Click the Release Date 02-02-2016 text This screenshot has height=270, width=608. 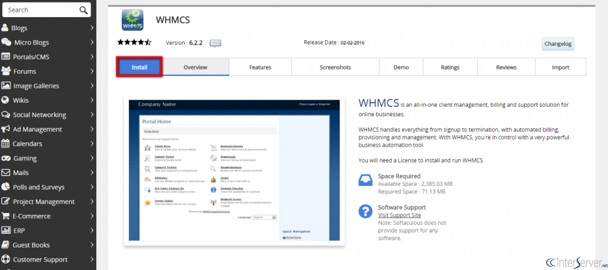pos(334,43)
